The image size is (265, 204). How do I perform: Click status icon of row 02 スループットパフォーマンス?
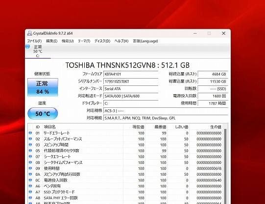click(30, 139)
